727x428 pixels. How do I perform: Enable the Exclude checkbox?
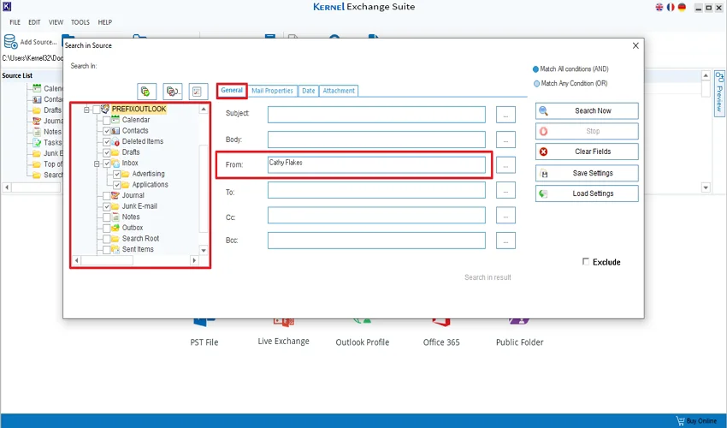point(586,262)
